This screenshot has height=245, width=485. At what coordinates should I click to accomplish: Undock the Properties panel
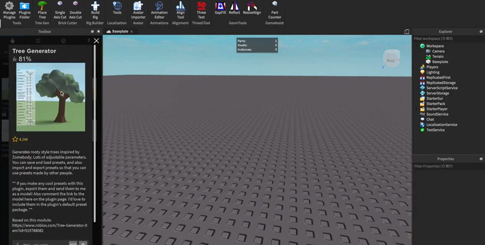click(x=481, y=159)
